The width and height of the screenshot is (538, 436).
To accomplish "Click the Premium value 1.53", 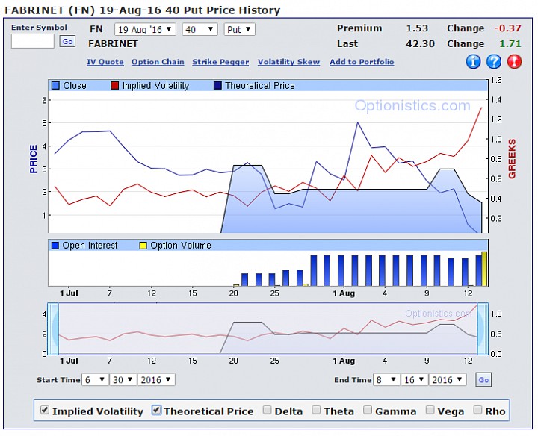I will click(417, 28).
